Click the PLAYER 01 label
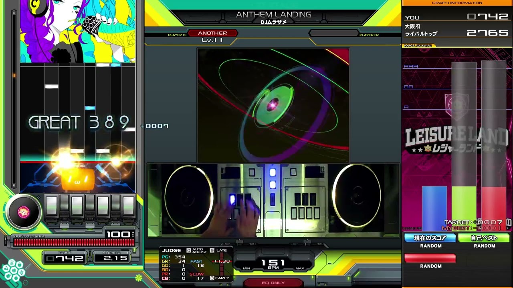The image size is (513, 288). point(177,35)
